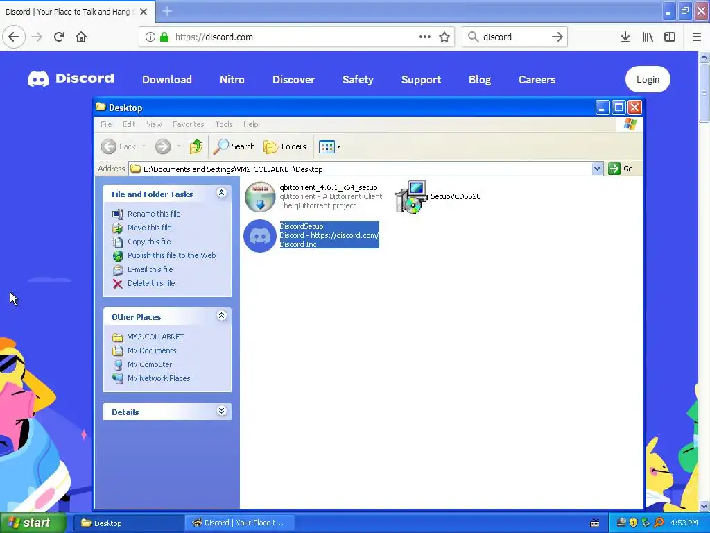Open Blog link on Discord site
Image resolution: width=710 pixels, height=533 pixels.
[480, 79]
